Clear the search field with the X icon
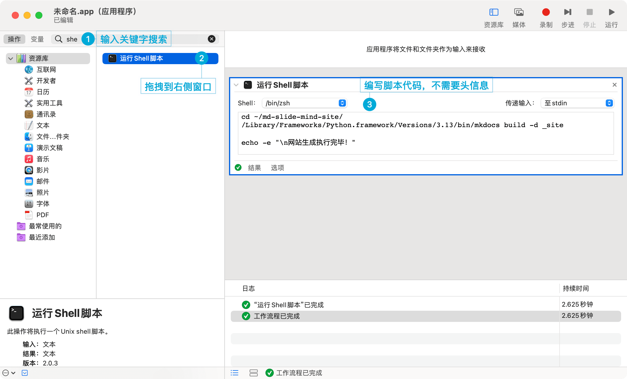 coord(211,39)
